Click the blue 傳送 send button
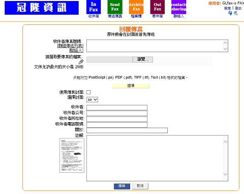Image resolution: width=244 pixels, height=194 pixels. pos(122,186)
